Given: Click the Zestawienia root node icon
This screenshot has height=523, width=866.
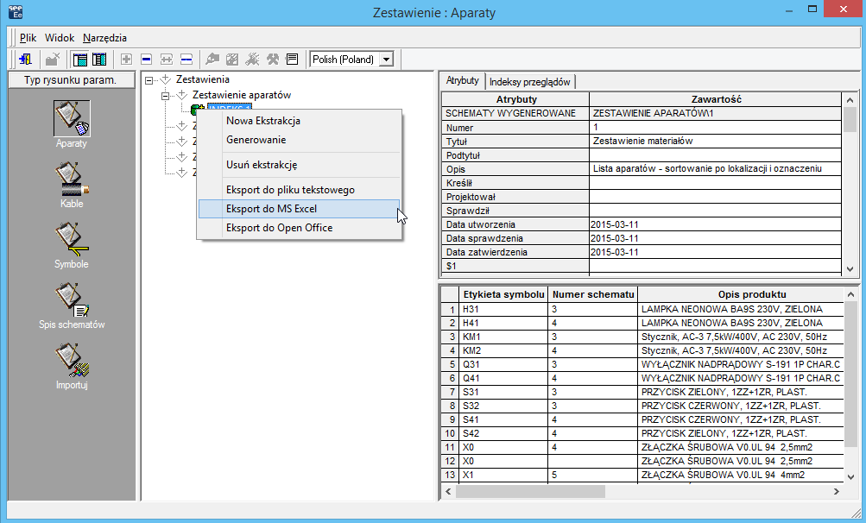Looking at the screenshot, I should coord(166,79).
